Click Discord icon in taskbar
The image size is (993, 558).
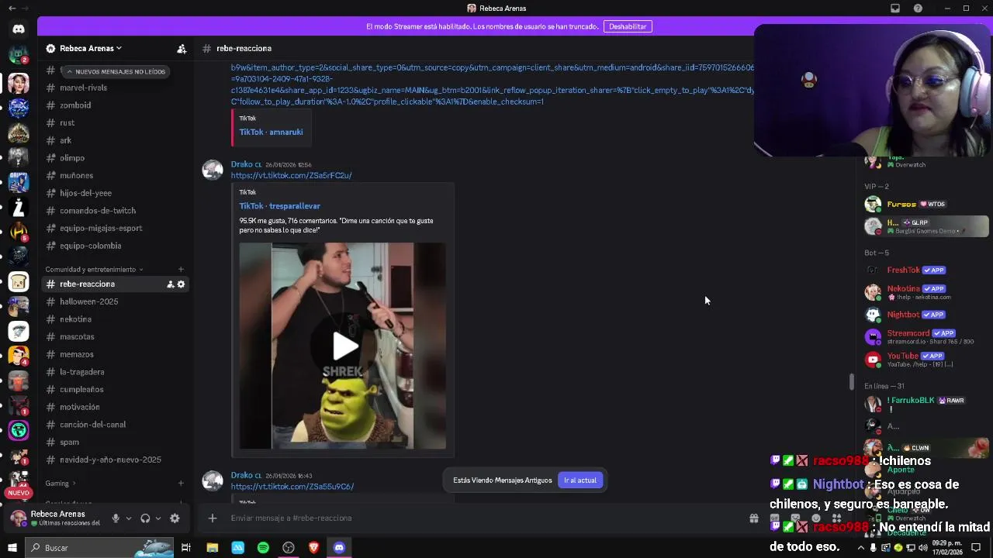[339, 548]
